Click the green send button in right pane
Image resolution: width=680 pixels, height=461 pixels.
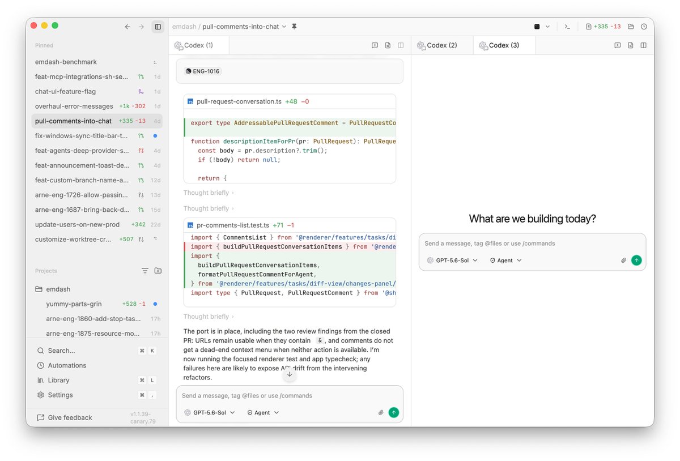pos(636,261)
